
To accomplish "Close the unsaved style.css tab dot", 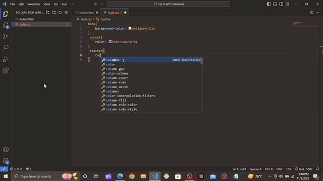I will click(125, 13).
